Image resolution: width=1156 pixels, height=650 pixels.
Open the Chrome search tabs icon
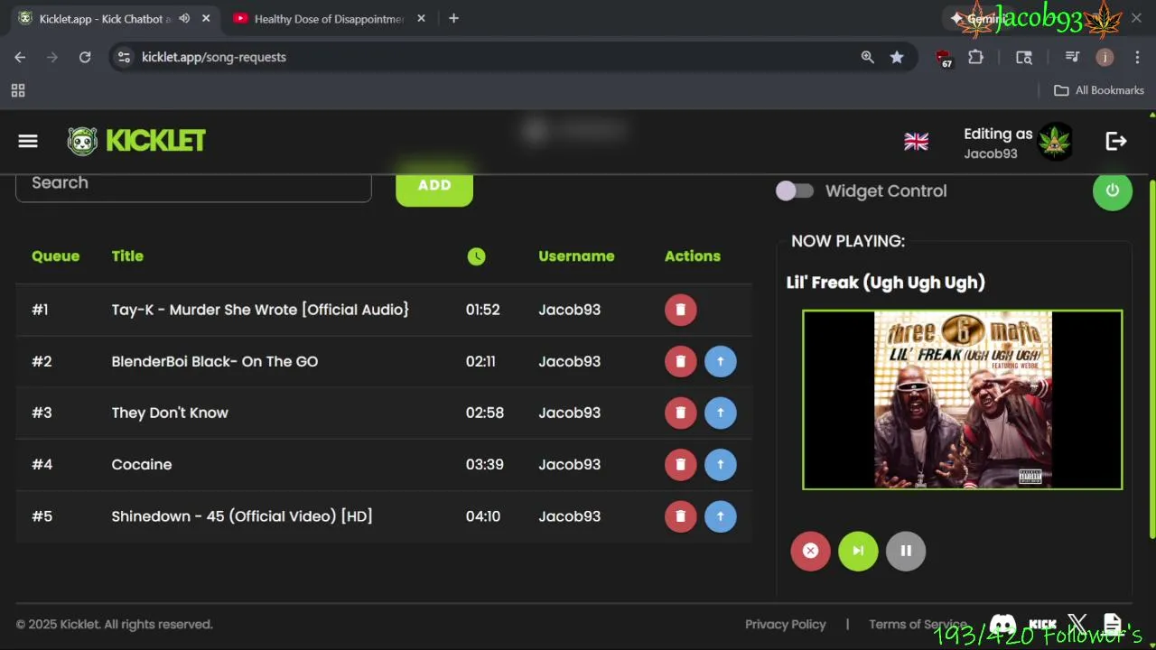coord(1024,57)
